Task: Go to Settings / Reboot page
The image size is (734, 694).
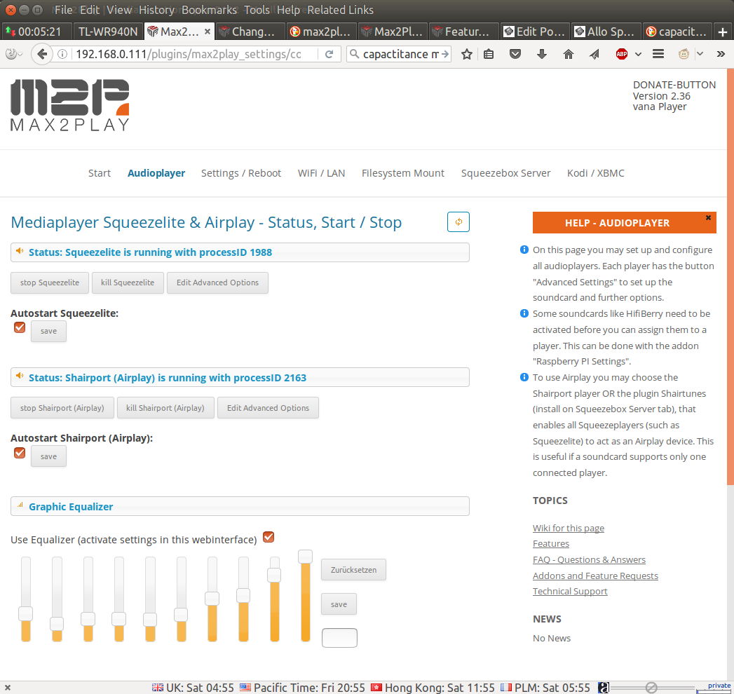Action: tap(241, 173)
